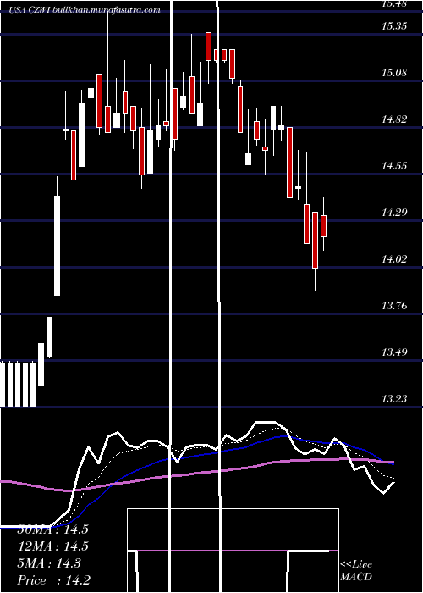
Task: Click the 13.76 price axis label
Action: click(x=394, y=306)
